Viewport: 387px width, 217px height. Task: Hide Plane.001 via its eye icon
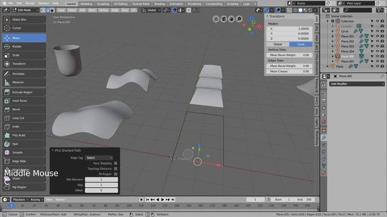pyautogui.click(x=377, y=36)
